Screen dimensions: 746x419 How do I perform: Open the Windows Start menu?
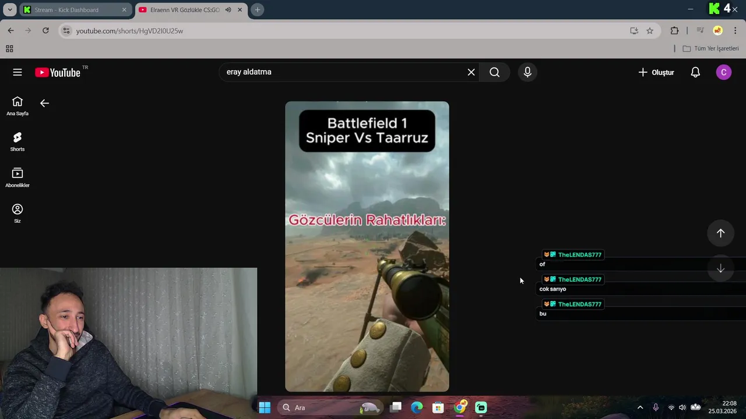tap(265, 407)
